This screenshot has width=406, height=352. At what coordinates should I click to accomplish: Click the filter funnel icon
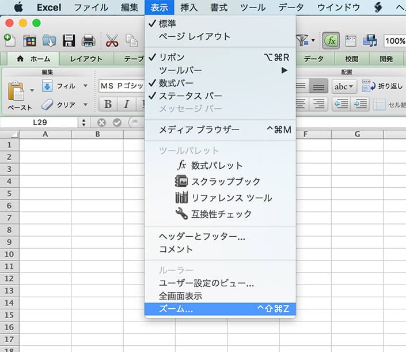pos(302,40)
